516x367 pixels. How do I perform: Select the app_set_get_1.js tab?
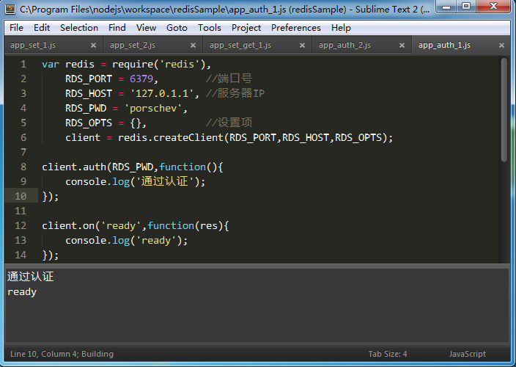240,46
